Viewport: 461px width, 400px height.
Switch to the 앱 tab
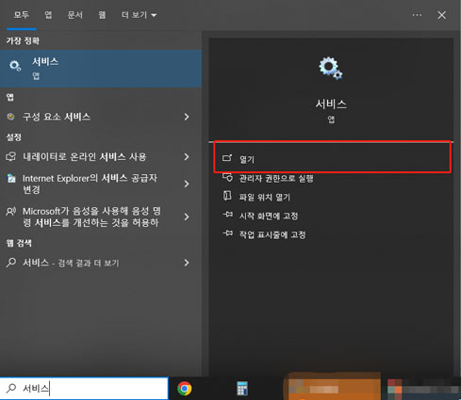[x=48, y=15]
